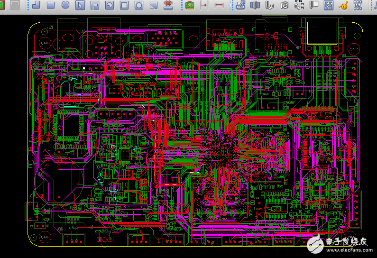This screenshot has height=258, width=377.
Task: Click the bottom-left GND mounting hole
Action: click(45, 236)
